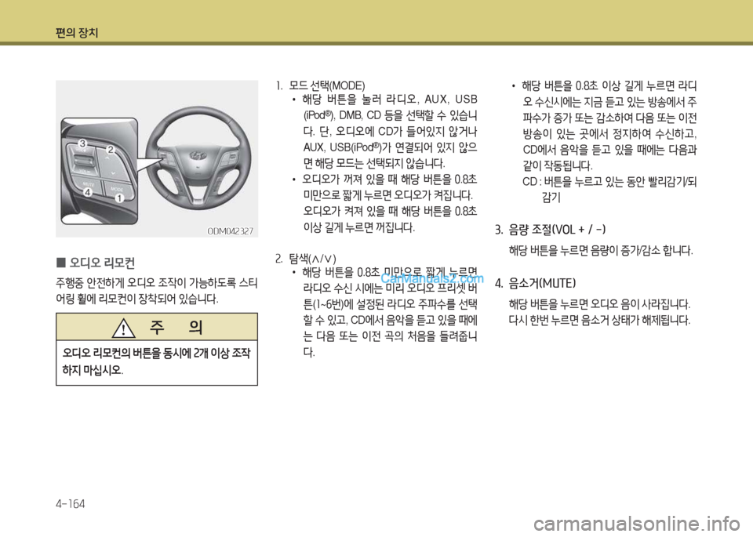The height and width of the screenshot is (537, 753).
Task: Click the Hyundai logo on the steering wheel
Action: 197,155
